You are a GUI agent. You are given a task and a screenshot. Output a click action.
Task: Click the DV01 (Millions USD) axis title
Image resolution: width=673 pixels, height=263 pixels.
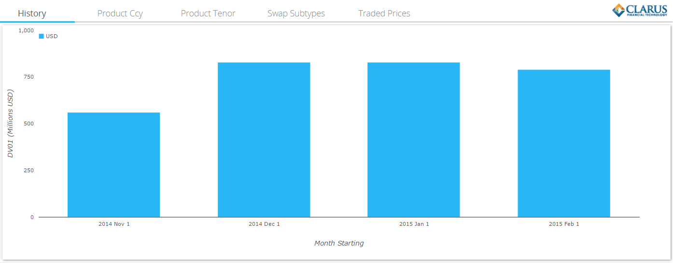10,124
